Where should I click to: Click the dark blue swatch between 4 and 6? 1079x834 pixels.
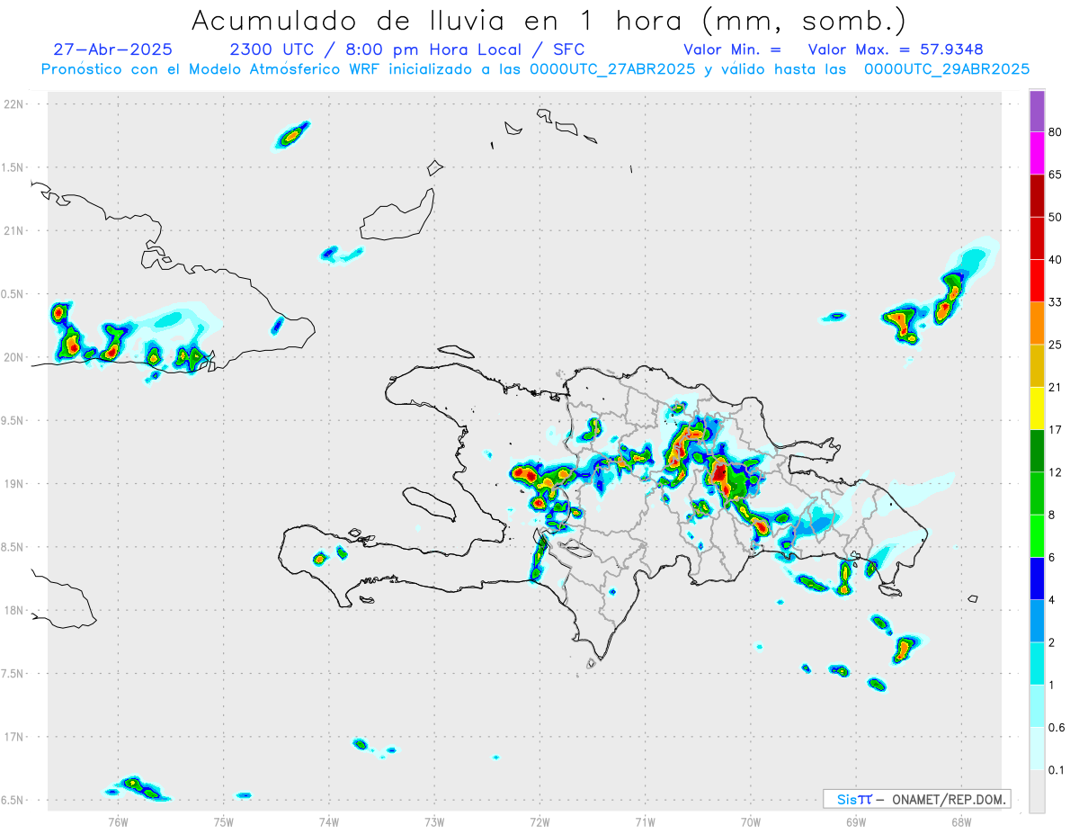click(x=1037, y=578)
